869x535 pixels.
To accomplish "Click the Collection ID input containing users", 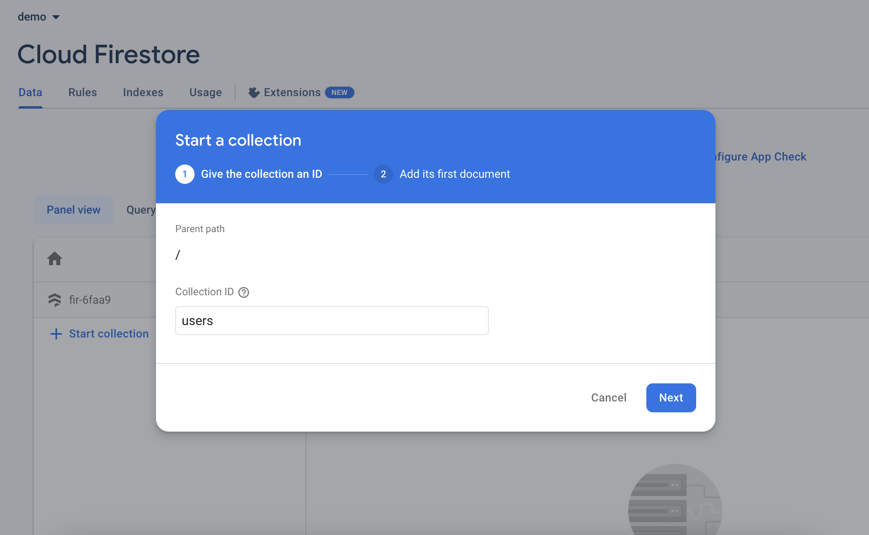I will (x=332, y=321).
